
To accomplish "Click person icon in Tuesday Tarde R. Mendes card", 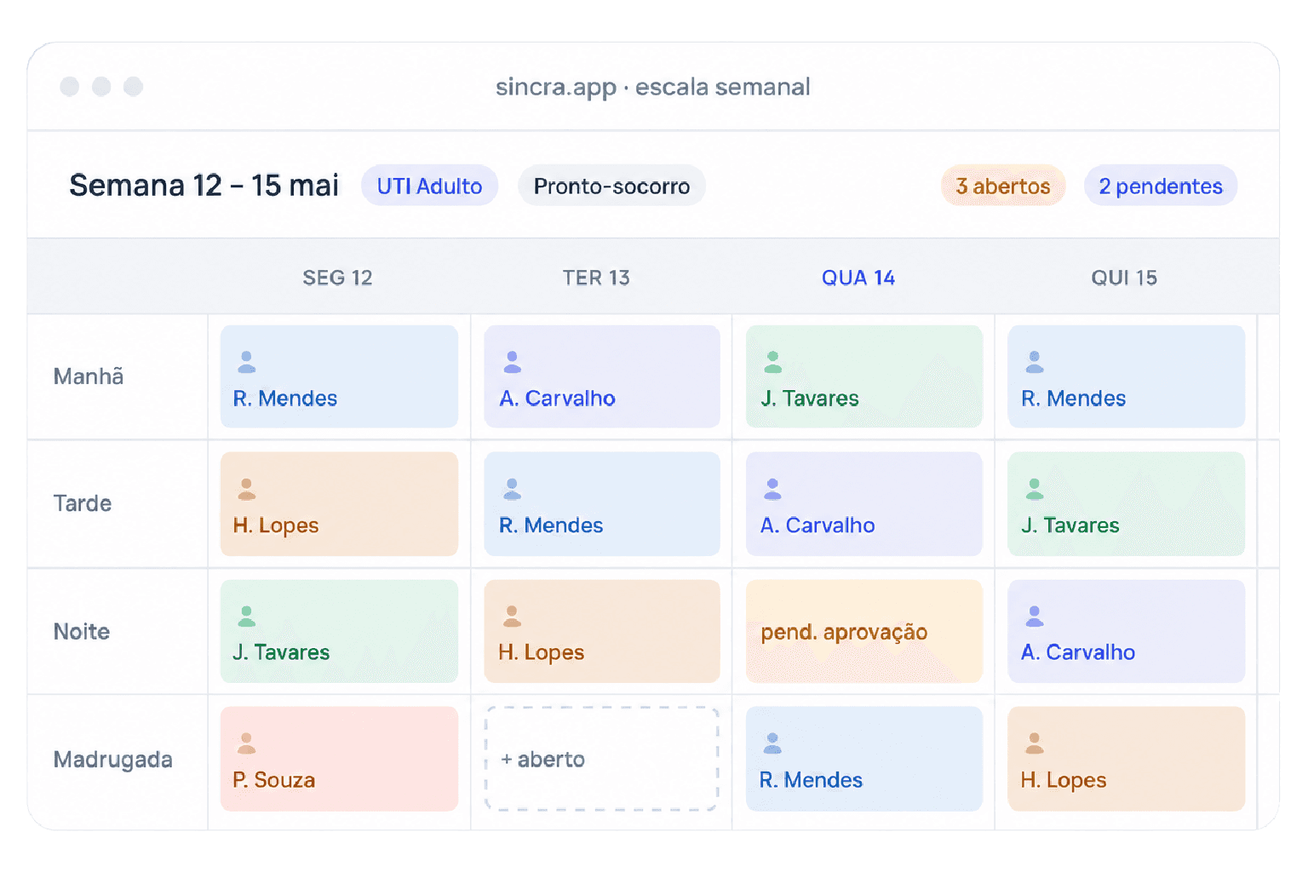I will [512, 489].
